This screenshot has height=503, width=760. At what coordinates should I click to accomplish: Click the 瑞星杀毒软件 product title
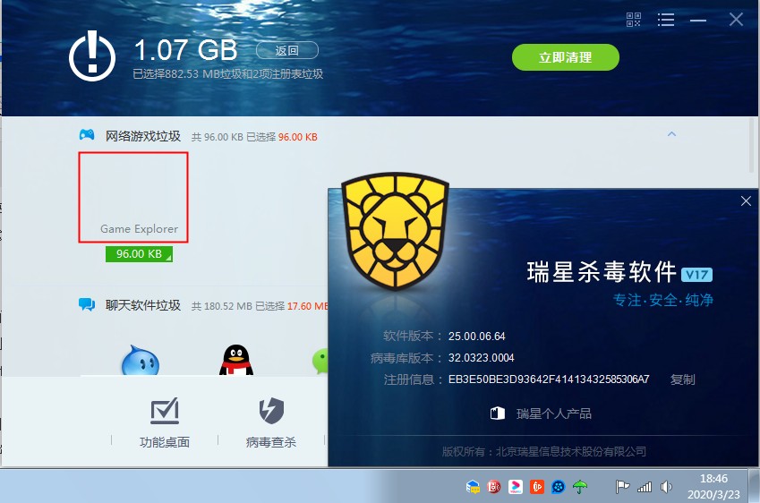click(602, 272)
